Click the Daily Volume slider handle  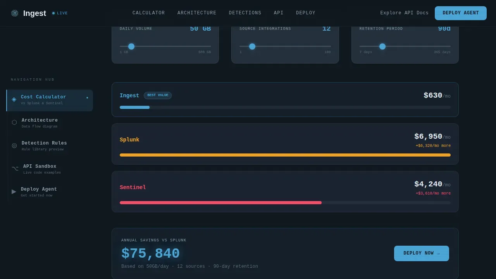131,46
